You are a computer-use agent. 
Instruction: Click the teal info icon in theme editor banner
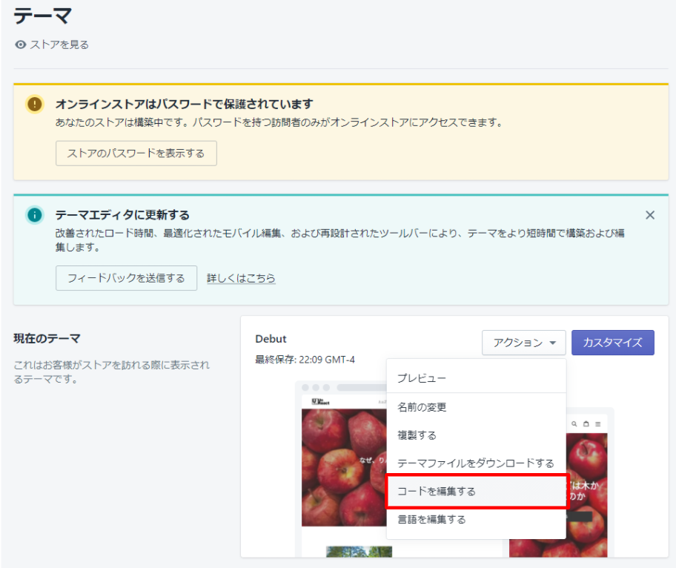pos(35,215)
